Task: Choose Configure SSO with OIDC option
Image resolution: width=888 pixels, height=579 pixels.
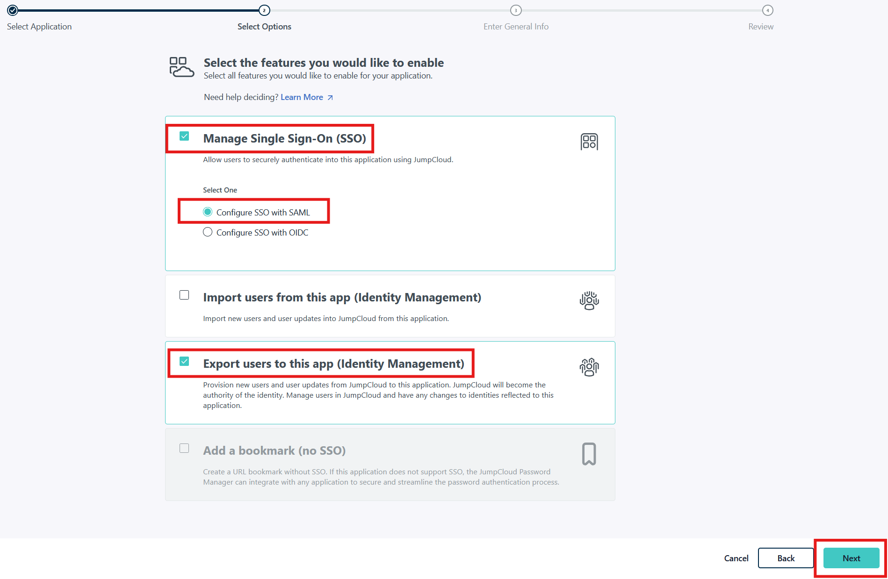Action: pyautogui.click(x=208, y=232)
